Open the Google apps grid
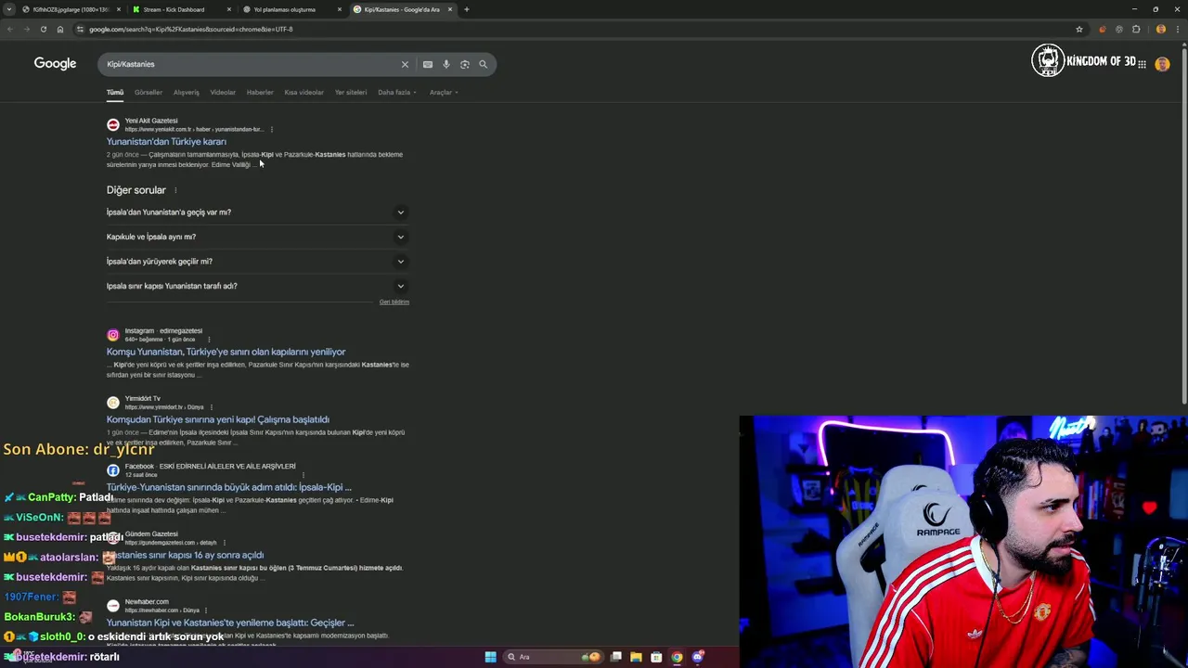The width and height of the screenshot is (1188, 668). [1142, 64]
